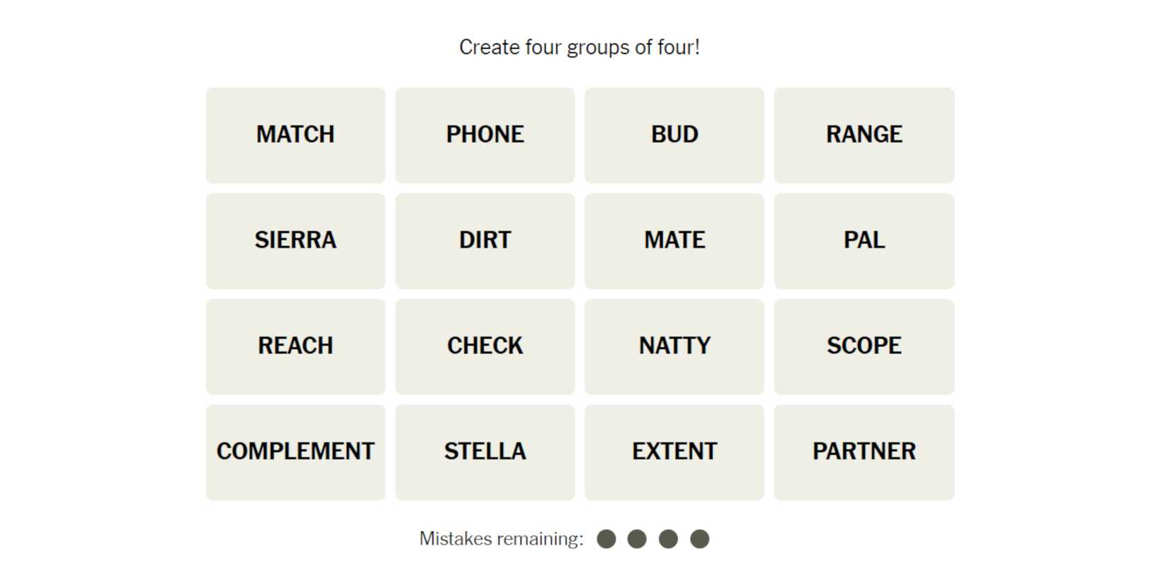Toggle the PHONE word tile

coord(485,135)
